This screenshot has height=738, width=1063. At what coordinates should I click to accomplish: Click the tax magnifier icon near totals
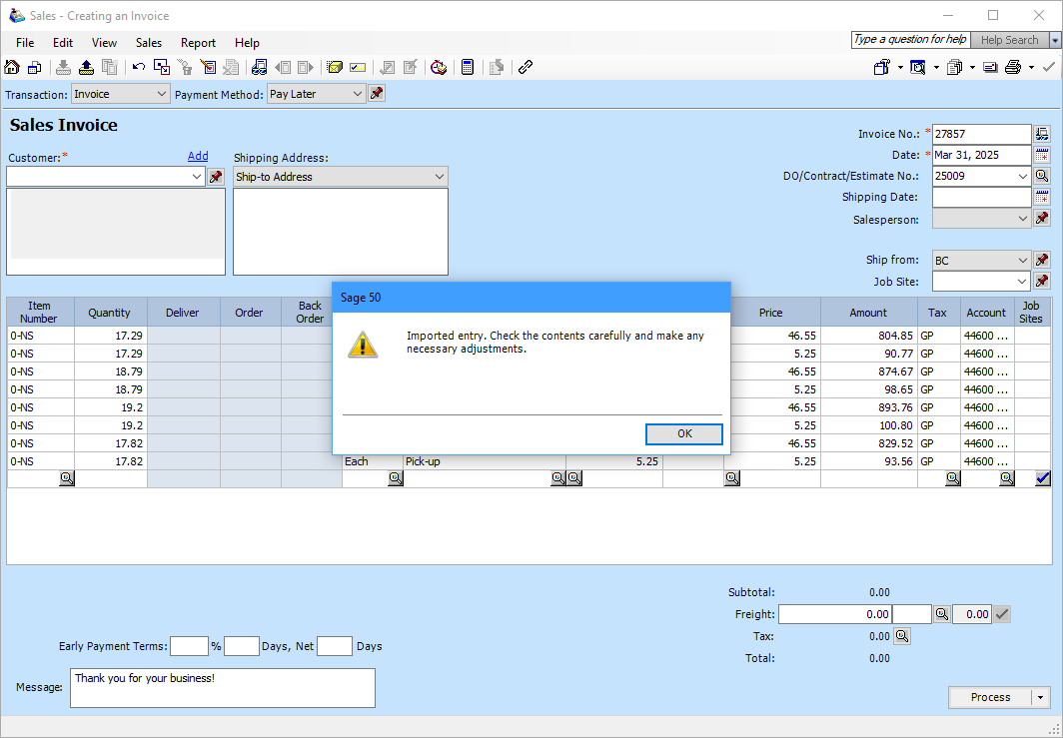901,636
